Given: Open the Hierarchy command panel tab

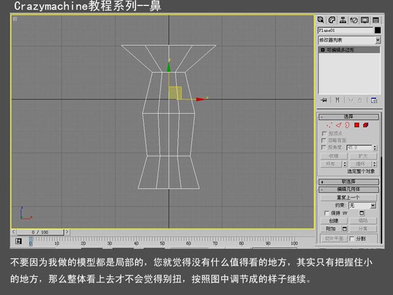Looking at the screenshot, I should [343, 20].
